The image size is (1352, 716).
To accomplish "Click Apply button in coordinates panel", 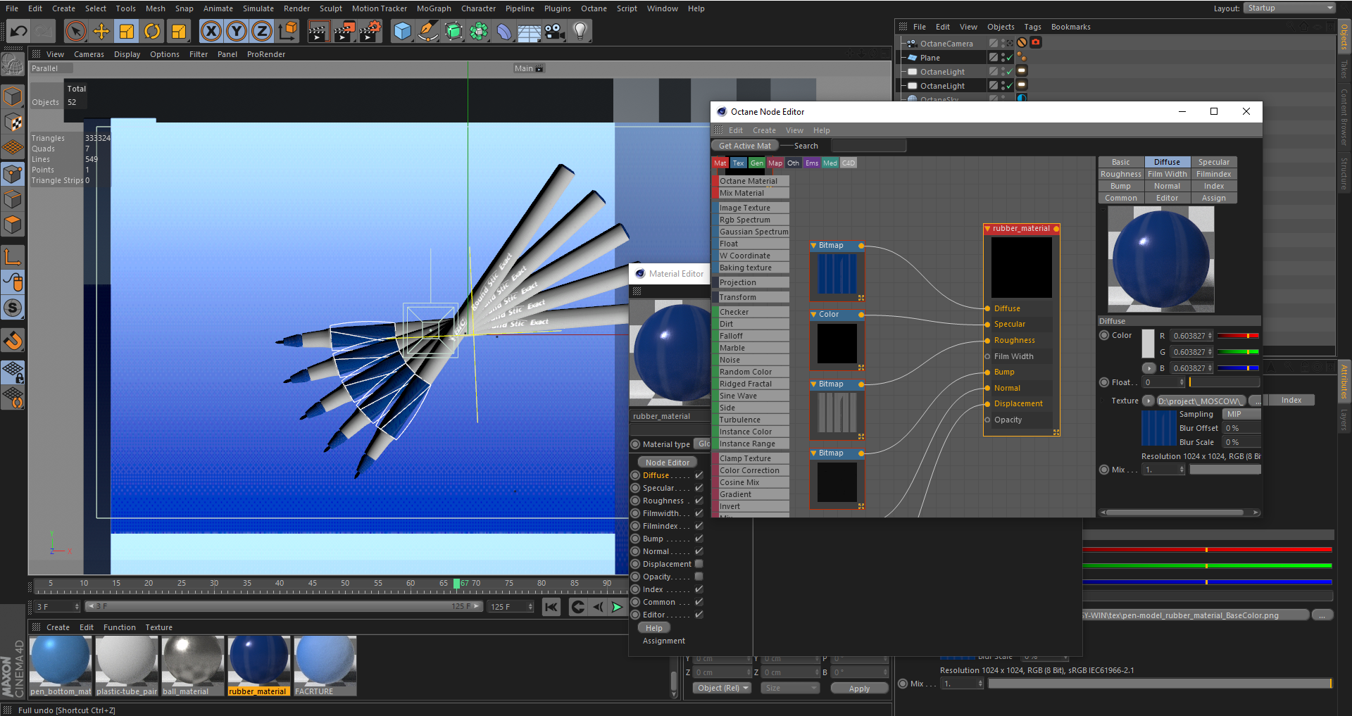I will (859, 689).
